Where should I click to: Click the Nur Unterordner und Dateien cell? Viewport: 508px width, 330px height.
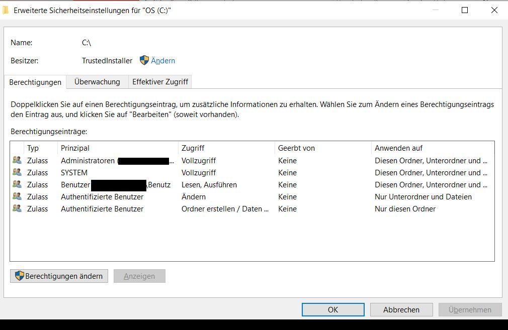click(x=423, y=197)
